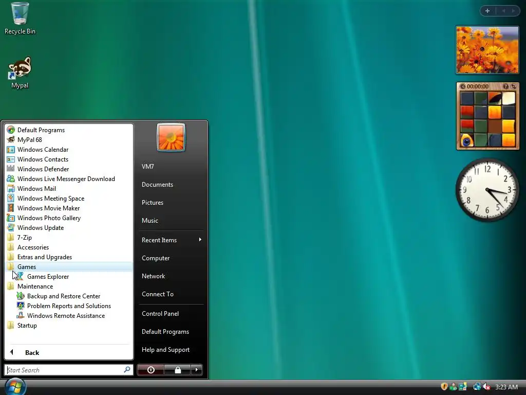Click the power sleep button
This screenshot has width=526, height=395.
[151, 370]
